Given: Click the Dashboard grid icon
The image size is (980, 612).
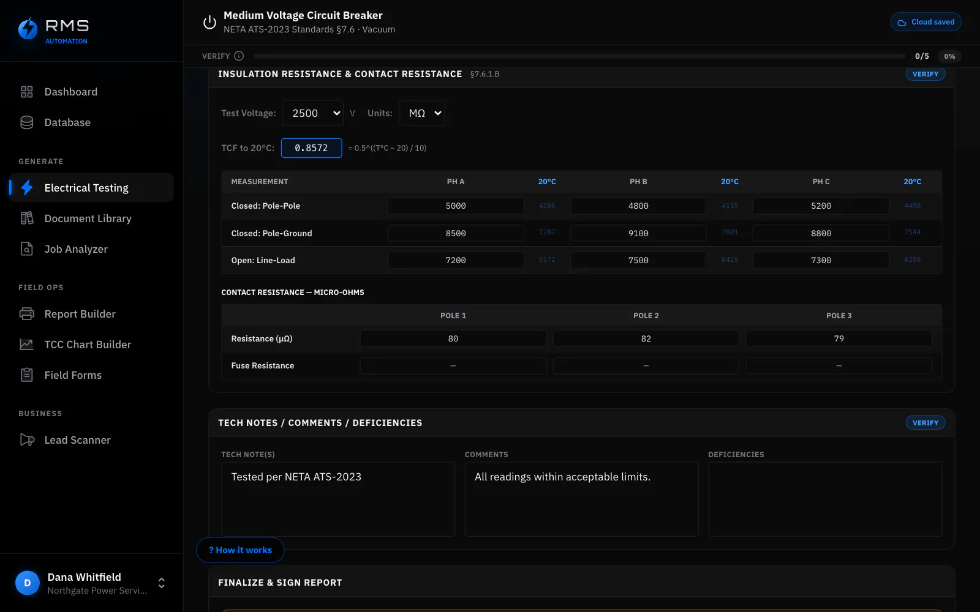Looking at the screenshot, I should point(26,92).
